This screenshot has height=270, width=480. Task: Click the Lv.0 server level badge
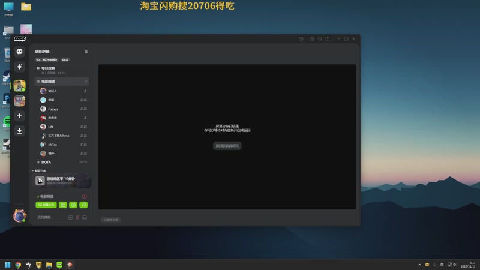click(65, 59)
